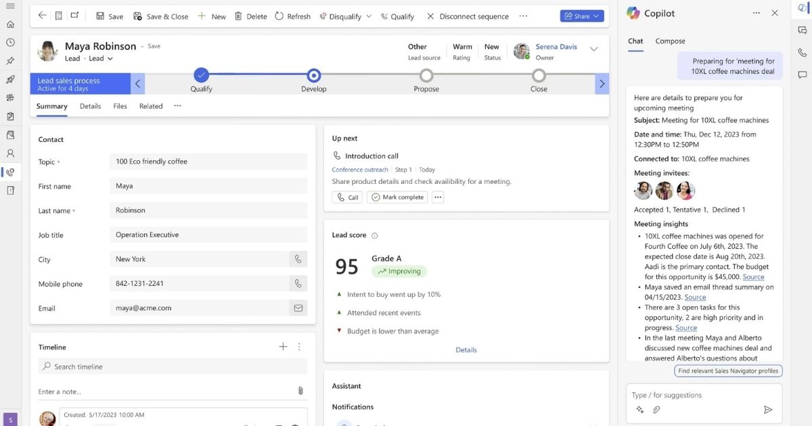This screenshot has height=426, width=812.
Task: Attach file in Copilot chat
Action: tap(656, 410)
